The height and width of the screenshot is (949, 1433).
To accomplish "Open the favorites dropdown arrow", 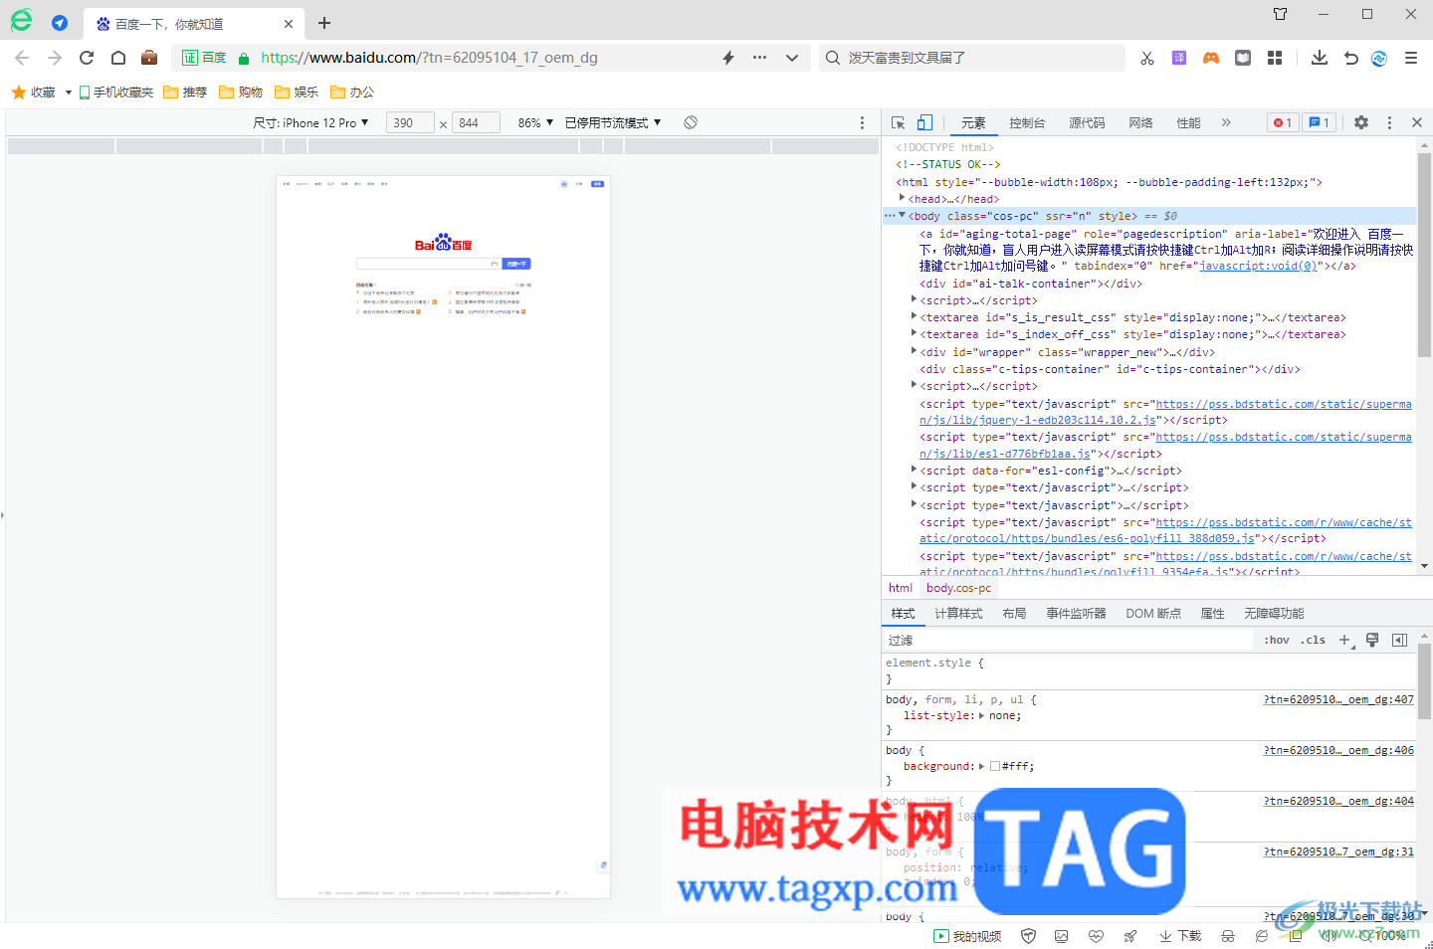I will [x=69, y=93].
